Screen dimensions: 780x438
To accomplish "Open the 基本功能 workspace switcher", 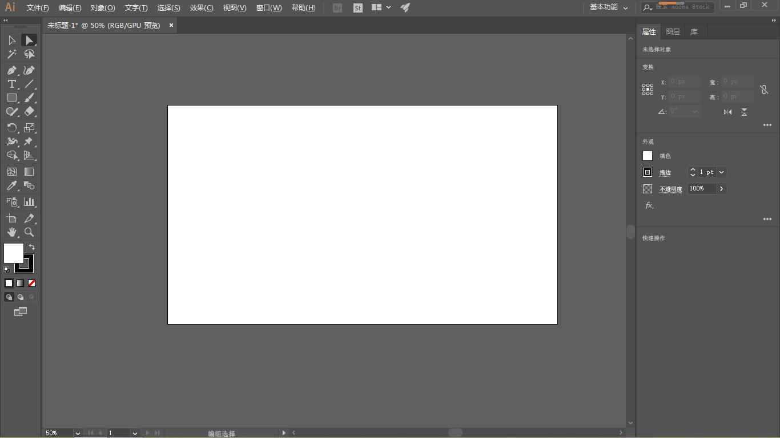I will point(609,7).
